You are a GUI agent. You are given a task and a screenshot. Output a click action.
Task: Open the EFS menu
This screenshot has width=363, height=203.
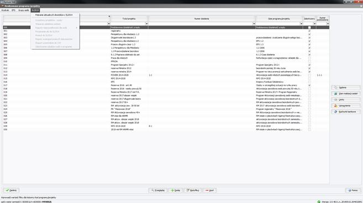13,10
